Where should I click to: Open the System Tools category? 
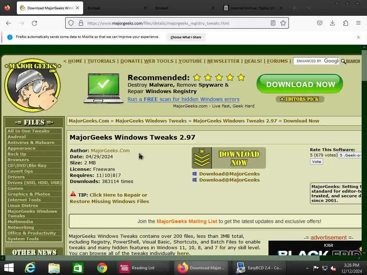23,239
